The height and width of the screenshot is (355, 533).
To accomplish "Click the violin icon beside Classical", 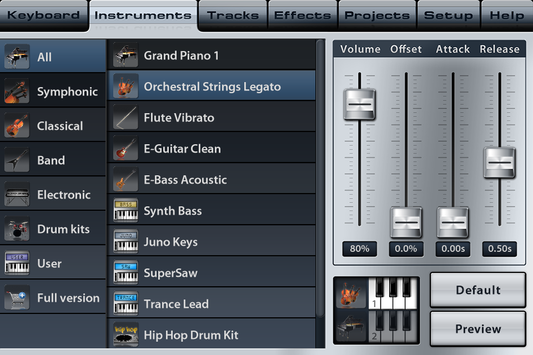I will click(x=17, y=125).
